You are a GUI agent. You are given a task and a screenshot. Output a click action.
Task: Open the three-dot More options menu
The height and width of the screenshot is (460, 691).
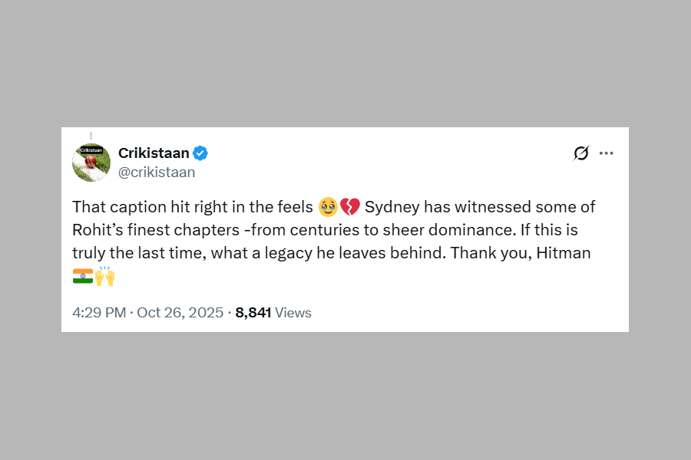coord(607,153)
